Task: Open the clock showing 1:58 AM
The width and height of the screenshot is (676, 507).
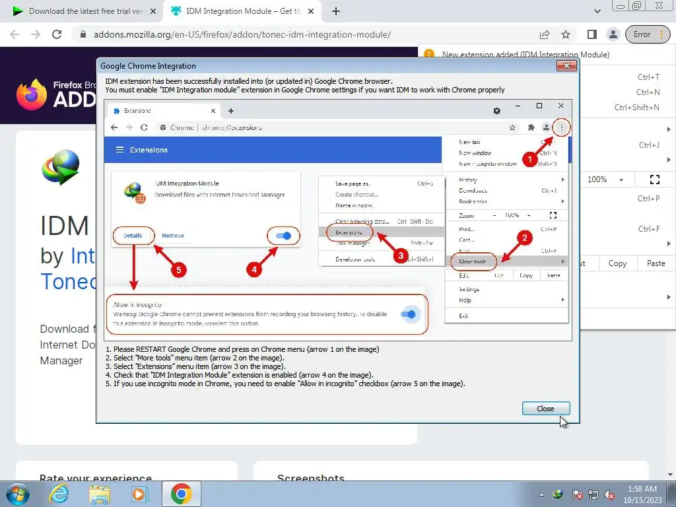Action: tap(642, 494)
